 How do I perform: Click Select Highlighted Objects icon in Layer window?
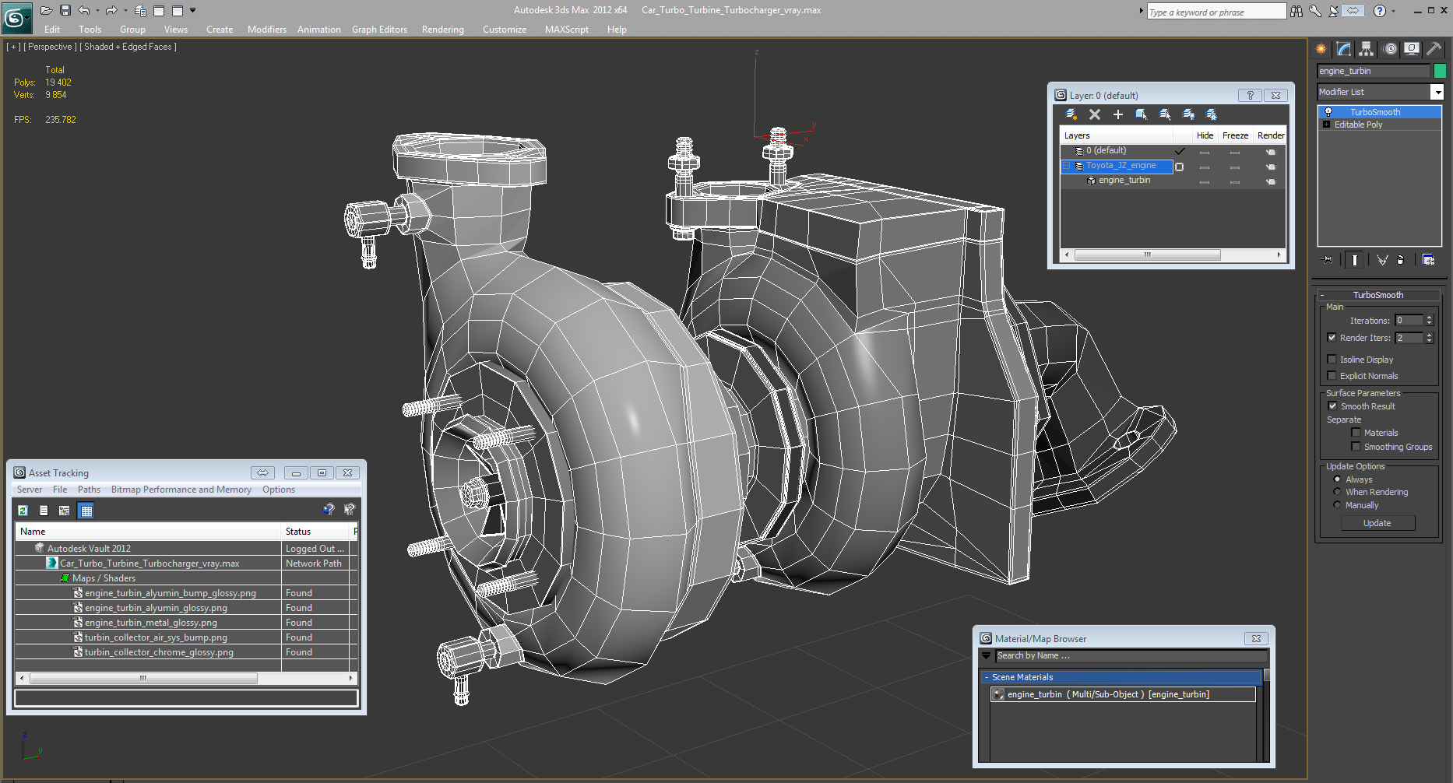pyautogui.click(x=1142, y=114)
